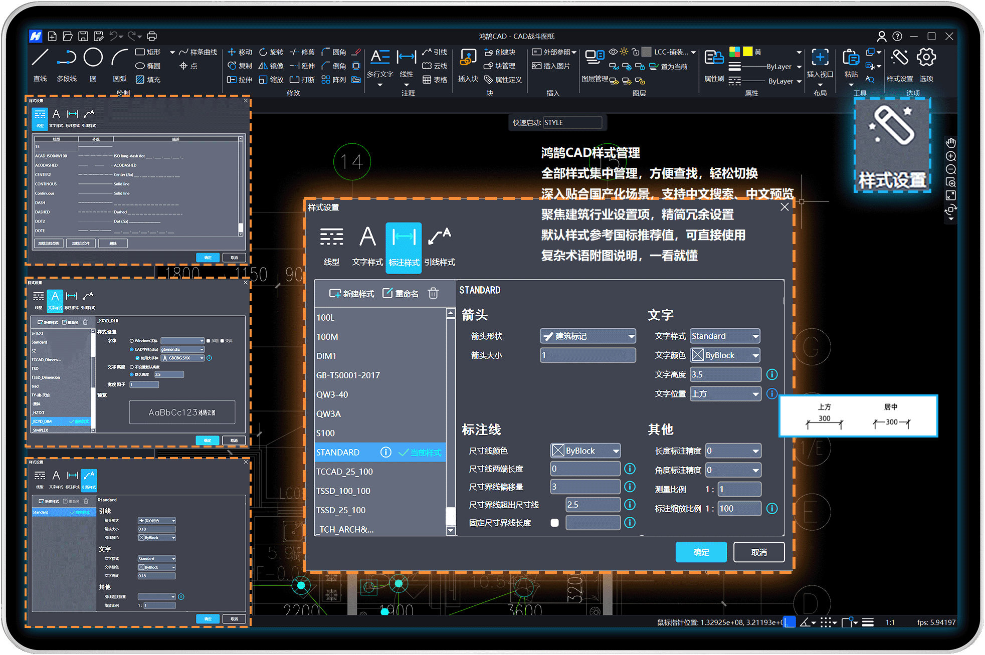Select the CAD字体(.shx) radio button

pyautogui.click(x=132, y=349)
